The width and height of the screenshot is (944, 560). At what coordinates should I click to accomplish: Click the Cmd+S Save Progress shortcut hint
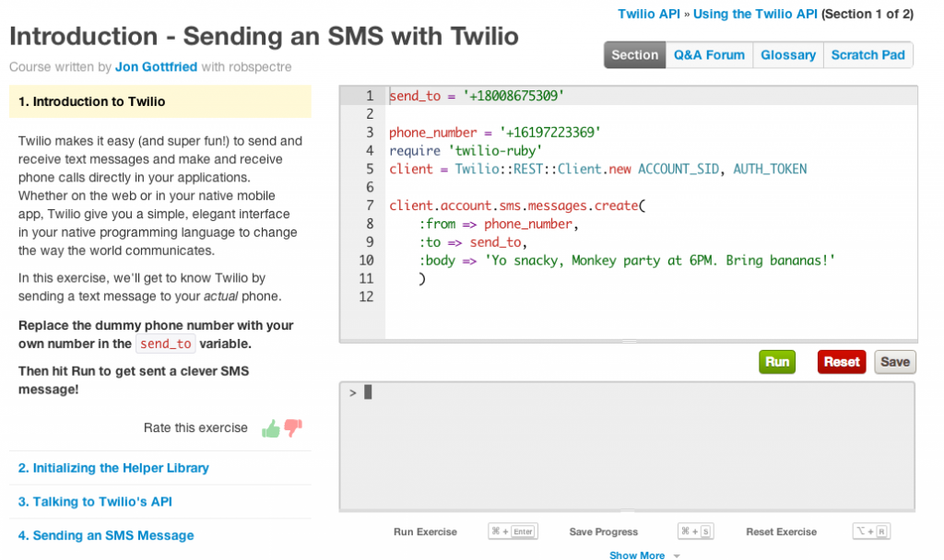695,531
